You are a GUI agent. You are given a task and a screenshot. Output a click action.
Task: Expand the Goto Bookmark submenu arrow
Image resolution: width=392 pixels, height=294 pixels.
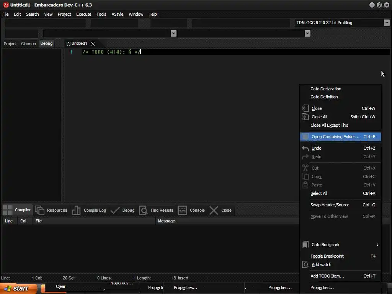[x=377, y=245]
